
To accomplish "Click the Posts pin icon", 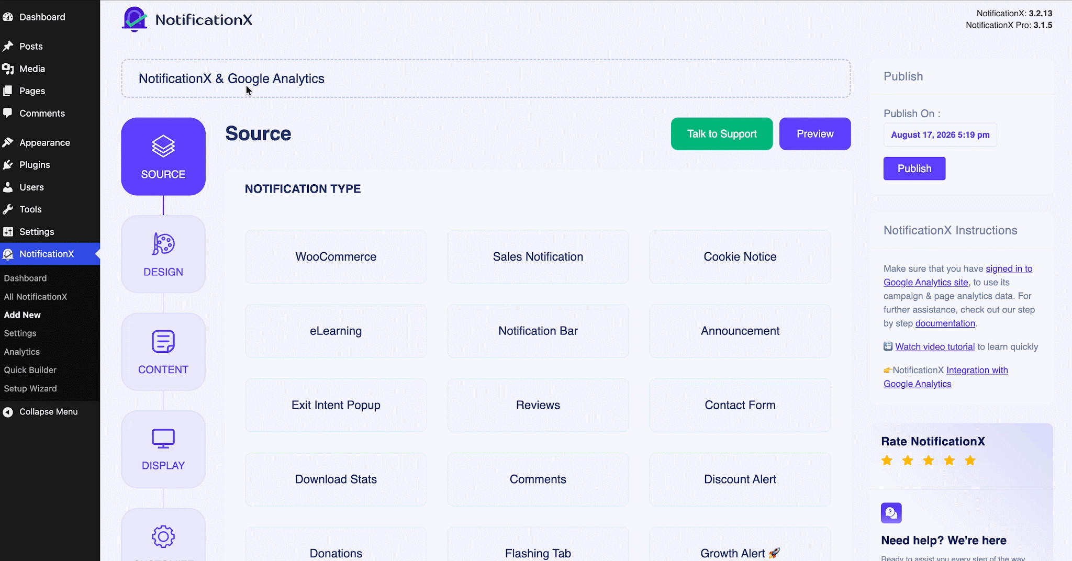I will point(8,46).
